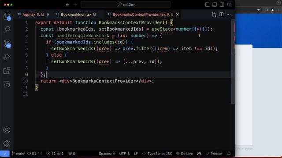Start the Go Live server
Screen dimensions: 282x158
tap(185, 154)
